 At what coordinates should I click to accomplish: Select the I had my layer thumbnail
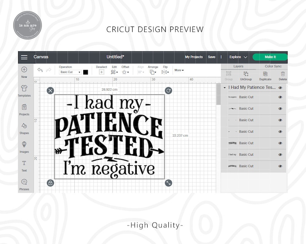232,154
